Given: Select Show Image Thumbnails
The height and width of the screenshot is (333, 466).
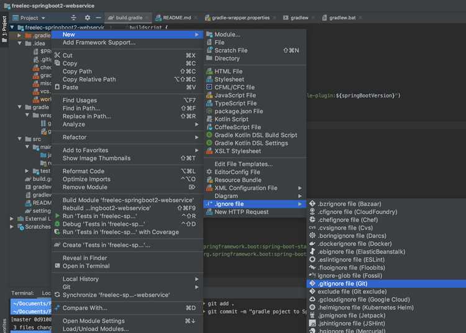Looking at the screenshot, I should click(x=127, y=158).
